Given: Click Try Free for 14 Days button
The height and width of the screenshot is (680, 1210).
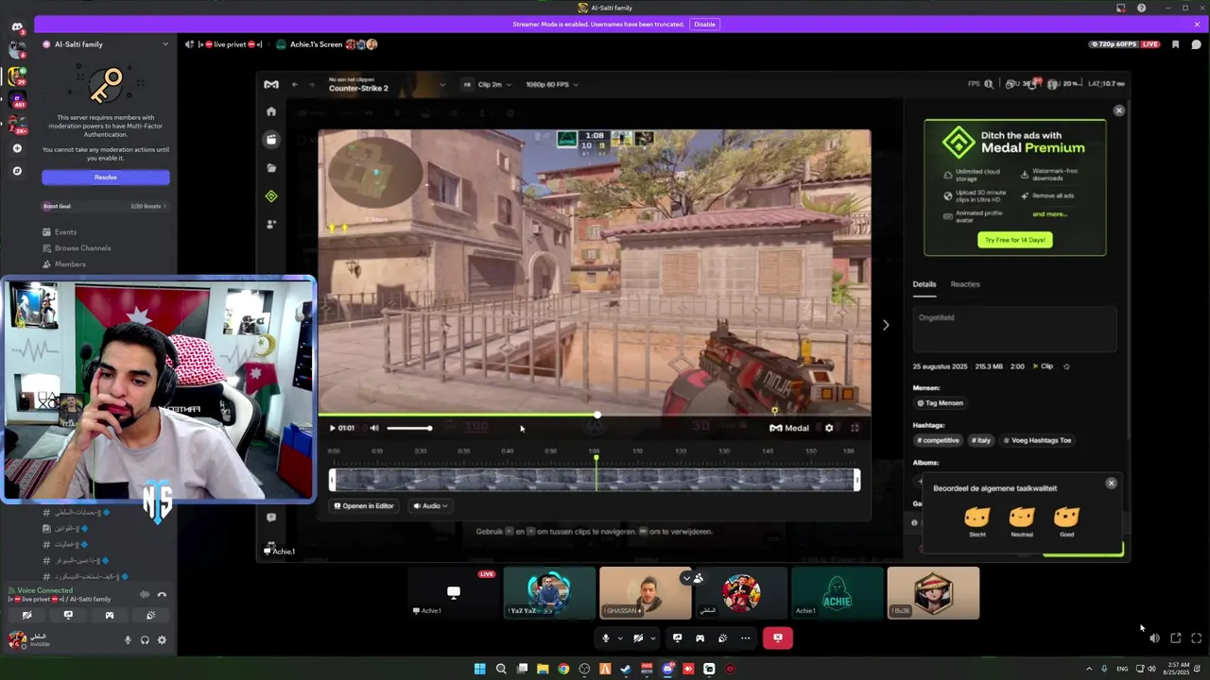Looking at the screenshot, I should [1014, 240].
